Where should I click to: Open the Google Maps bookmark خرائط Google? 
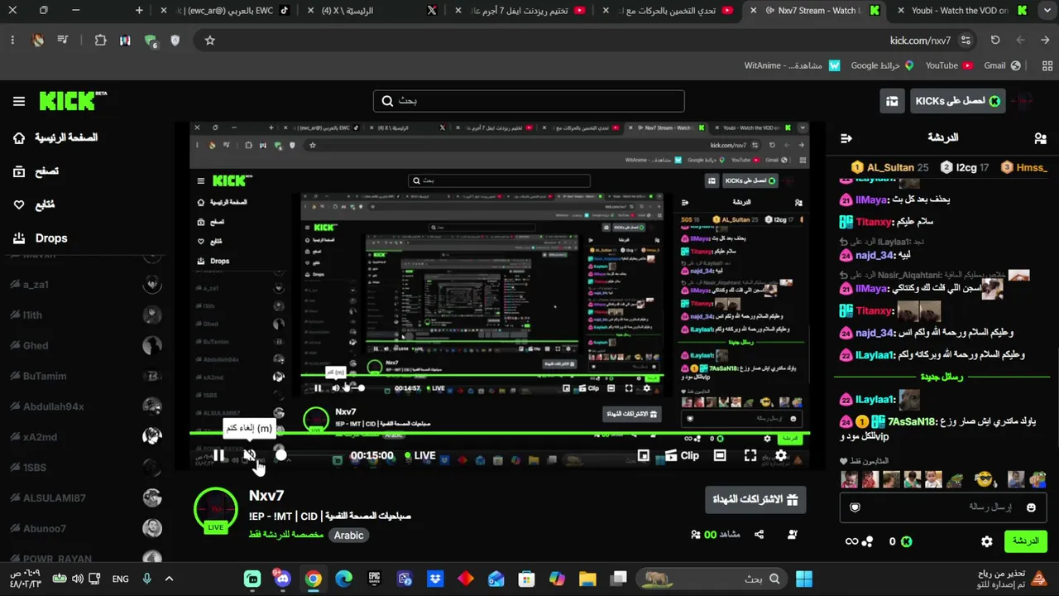882,65
